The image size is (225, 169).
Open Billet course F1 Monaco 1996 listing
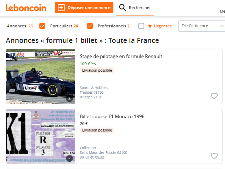tap(112, 116)
